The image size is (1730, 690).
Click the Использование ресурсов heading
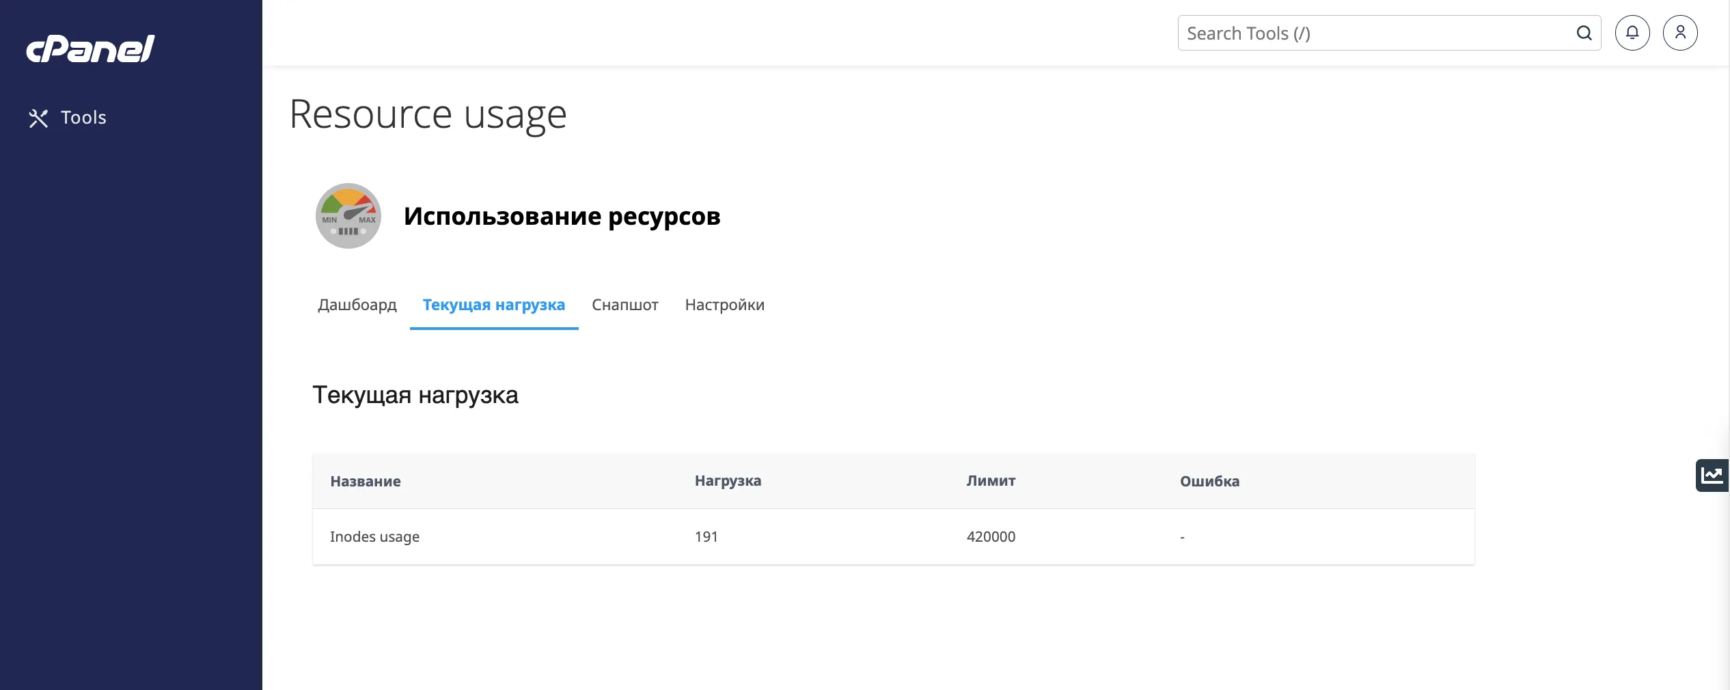pos(562,216)
